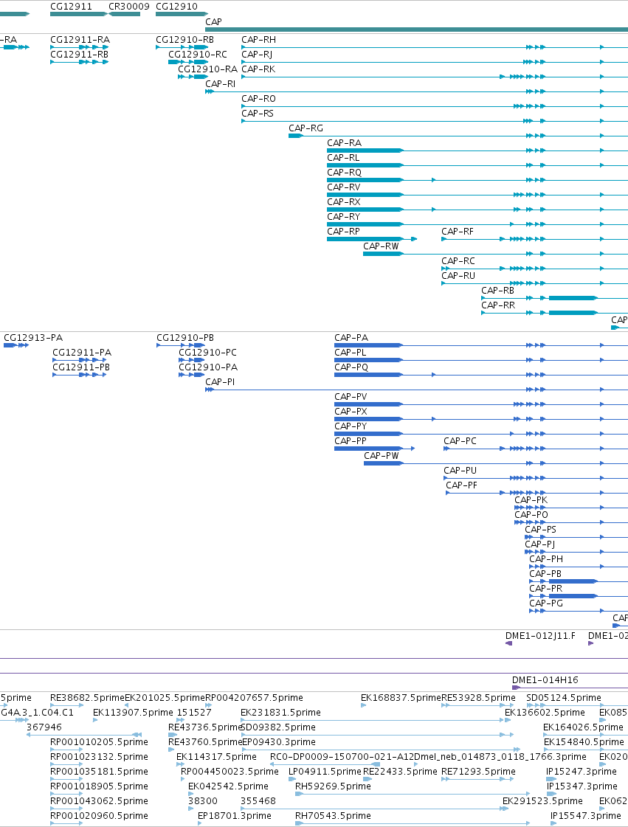
Task: Select protein CAP-PF
Action: click(x=536, y=493)
